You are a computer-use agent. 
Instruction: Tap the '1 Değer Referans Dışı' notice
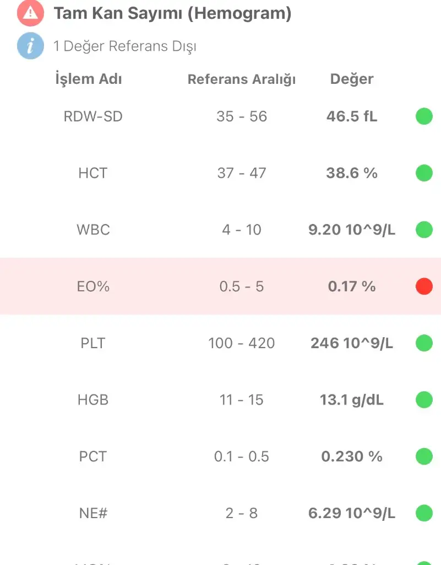(x=124, y=46)
